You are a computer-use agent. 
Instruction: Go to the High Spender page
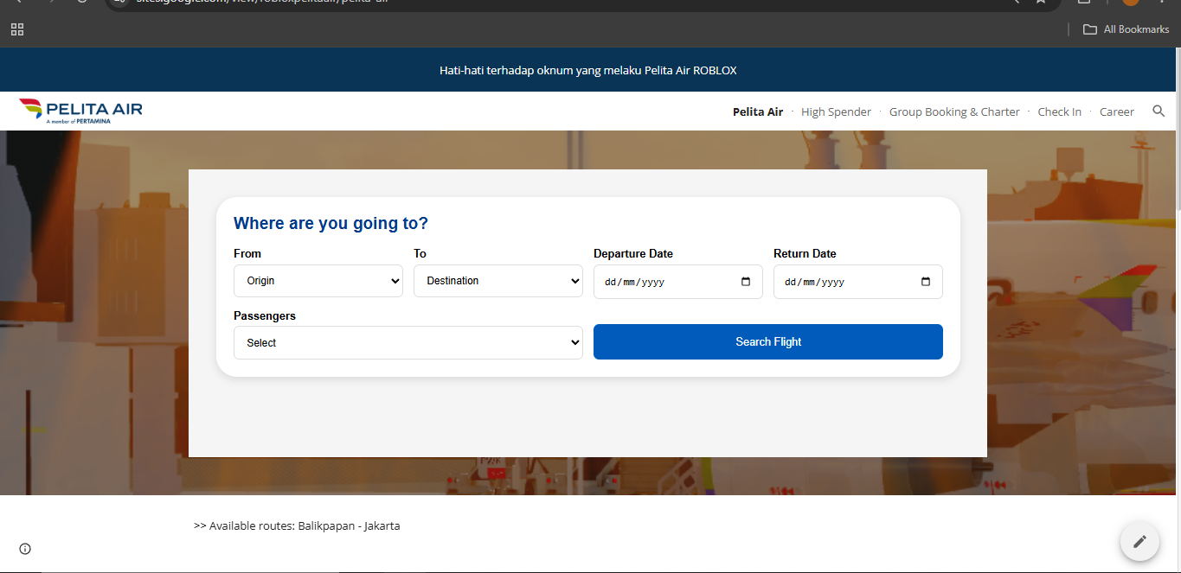(836, 111)
